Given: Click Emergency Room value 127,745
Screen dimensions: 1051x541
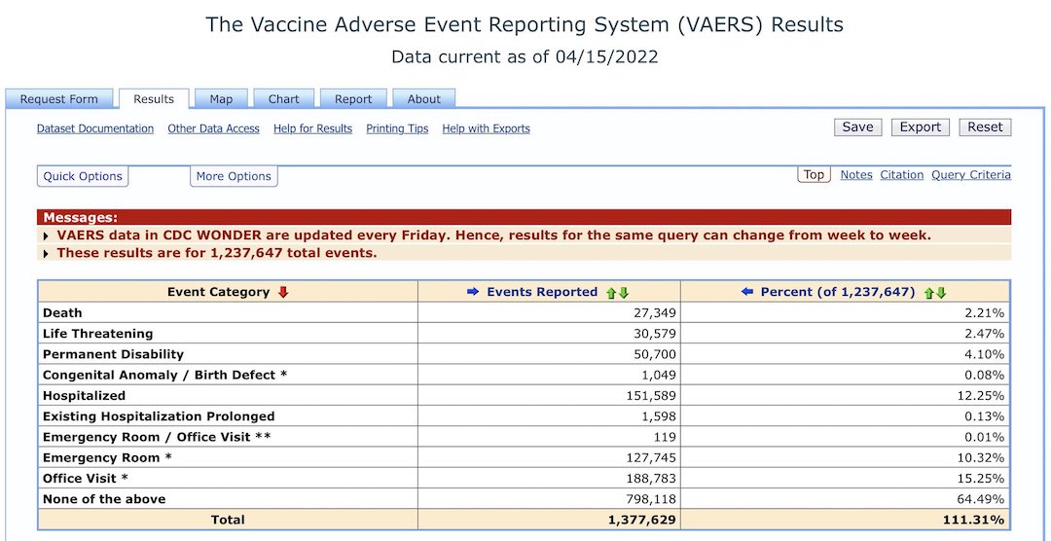Looking at the screenshot, I should (x=651, y=458).
